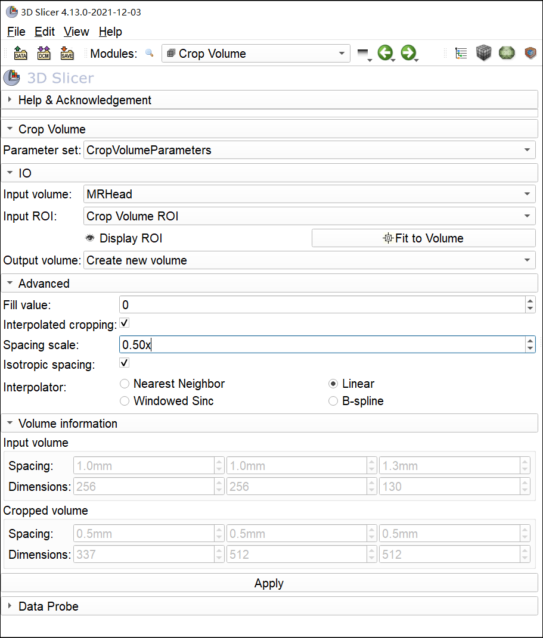The image size is (543, 638).
Task: Go to next module with the forward arrow
Action: pos(408,53)
